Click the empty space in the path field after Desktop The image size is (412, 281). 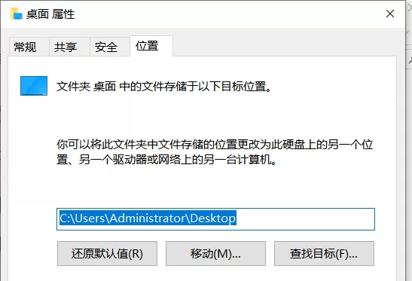click(x=305, y=219)
